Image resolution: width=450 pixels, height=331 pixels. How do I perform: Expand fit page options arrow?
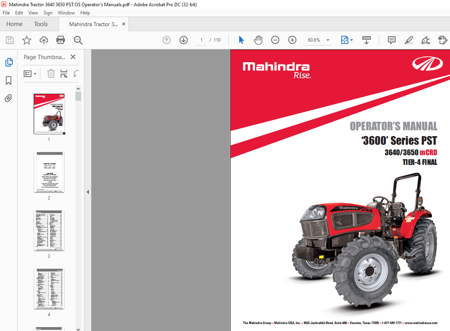coord(351,40)
